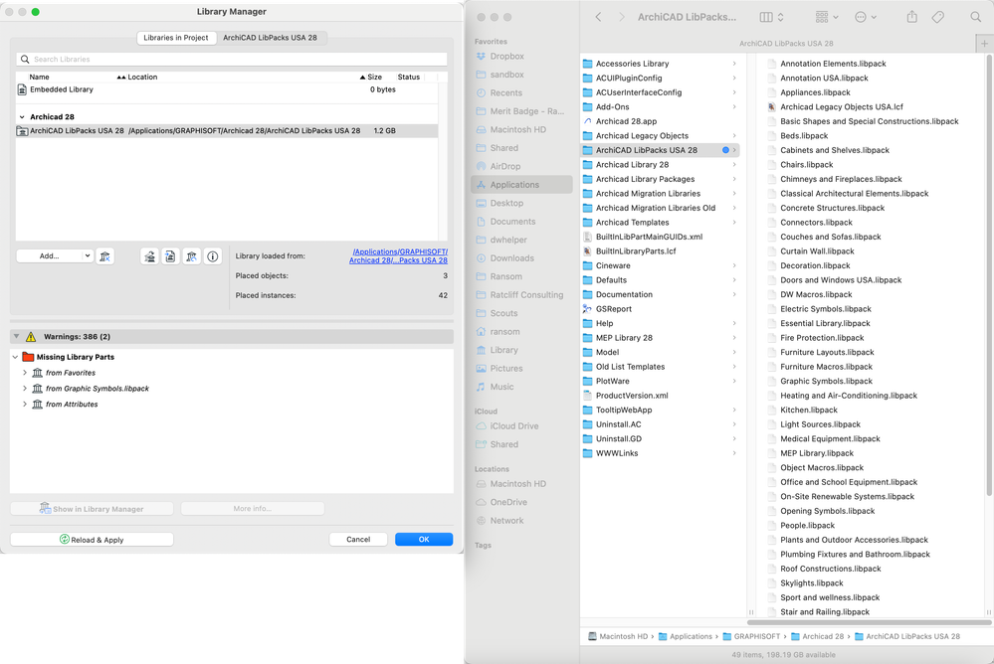The width and height of the screenshot is (994, 664).
Task: Click the Finder Edit Tags icon
Action: coord(937,17)
